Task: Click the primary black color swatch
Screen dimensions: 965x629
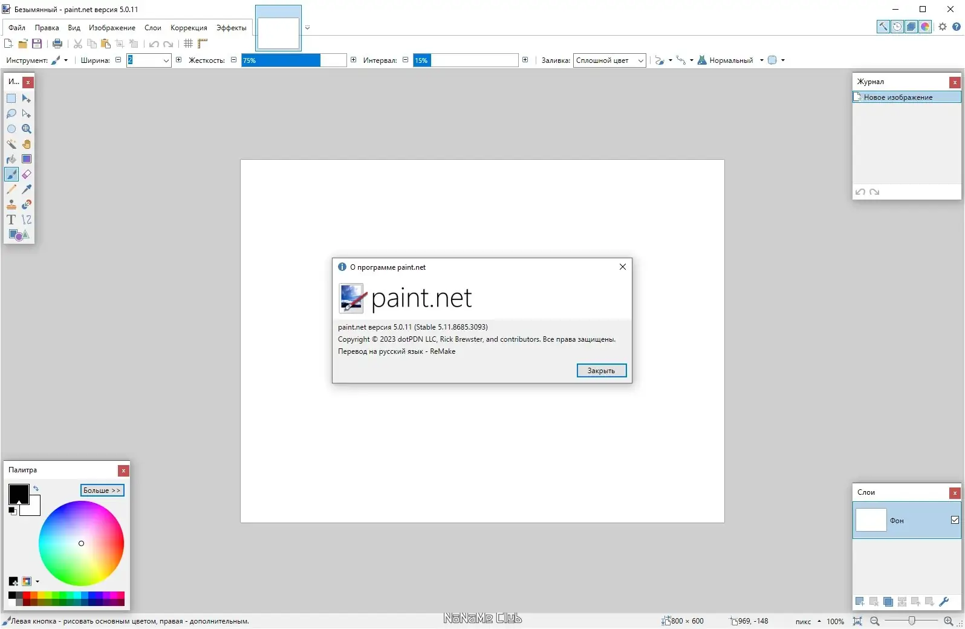Action: (x=19, y=494)
